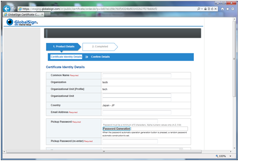Open a new tab beside GlobalSign tab

[x=48, y=15]
